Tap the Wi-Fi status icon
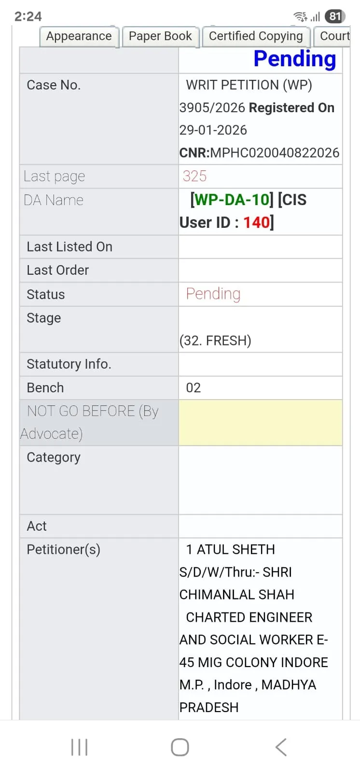360x774 pixels. [300, 17]
